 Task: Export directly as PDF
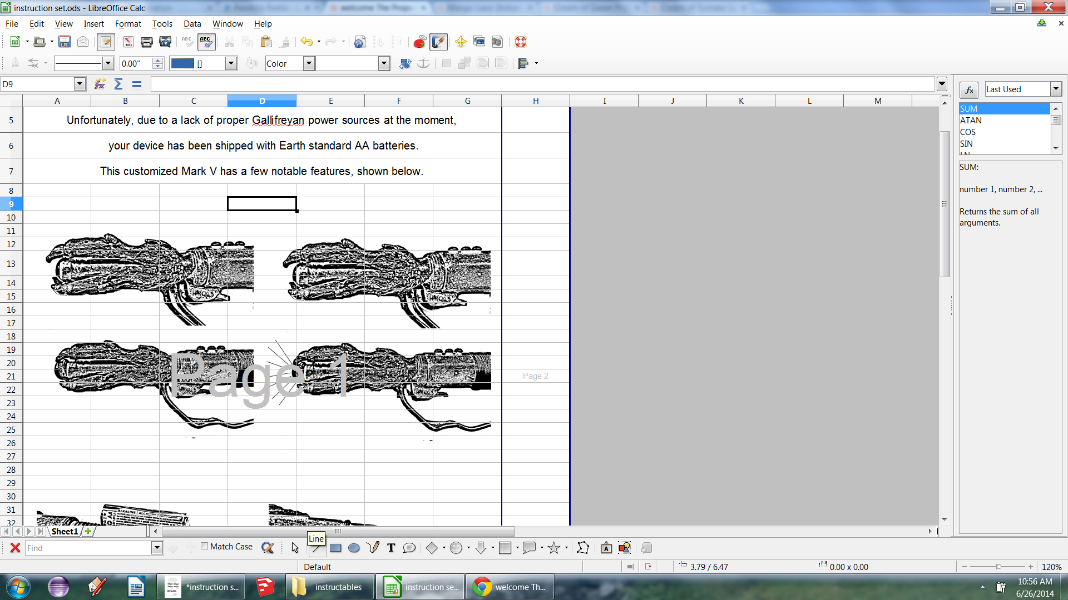(x=128, y=42)
